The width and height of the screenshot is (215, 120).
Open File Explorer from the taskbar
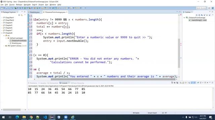point(24,117)
